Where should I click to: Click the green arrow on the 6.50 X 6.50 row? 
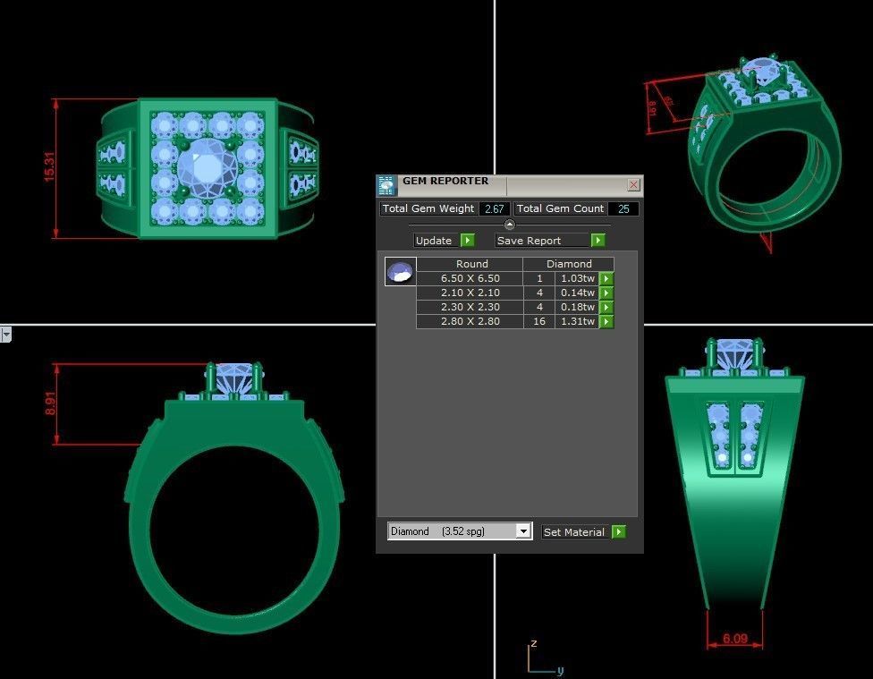tap(607, 278)
